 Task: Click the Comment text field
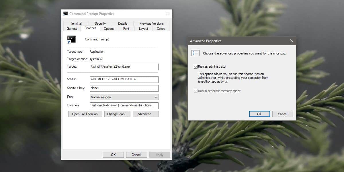tap(124, 105)
